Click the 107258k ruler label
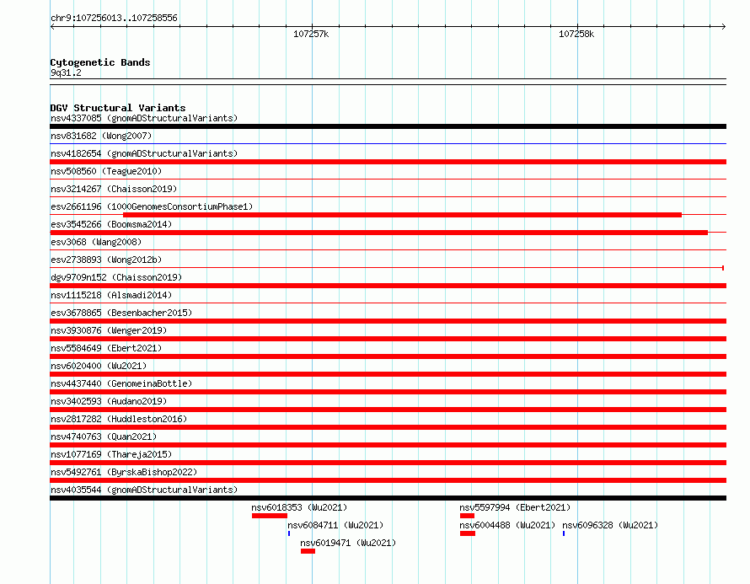 (576, 34)
